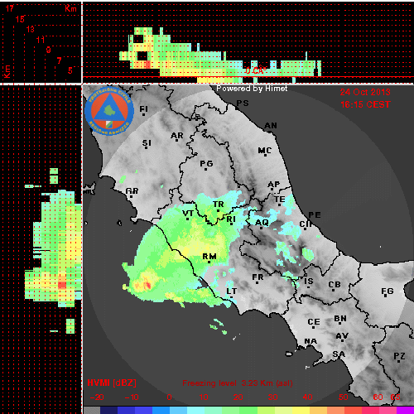This screenshot has height=414, width=414.
Task: Click the '7' km height label
Action: point(59,60)
